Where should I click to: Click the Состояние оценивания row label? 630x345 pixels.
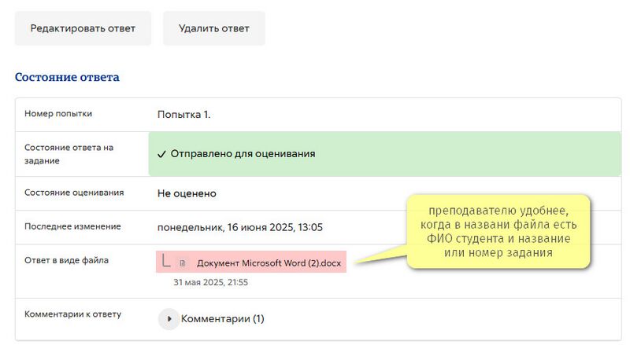click(74, 193)
